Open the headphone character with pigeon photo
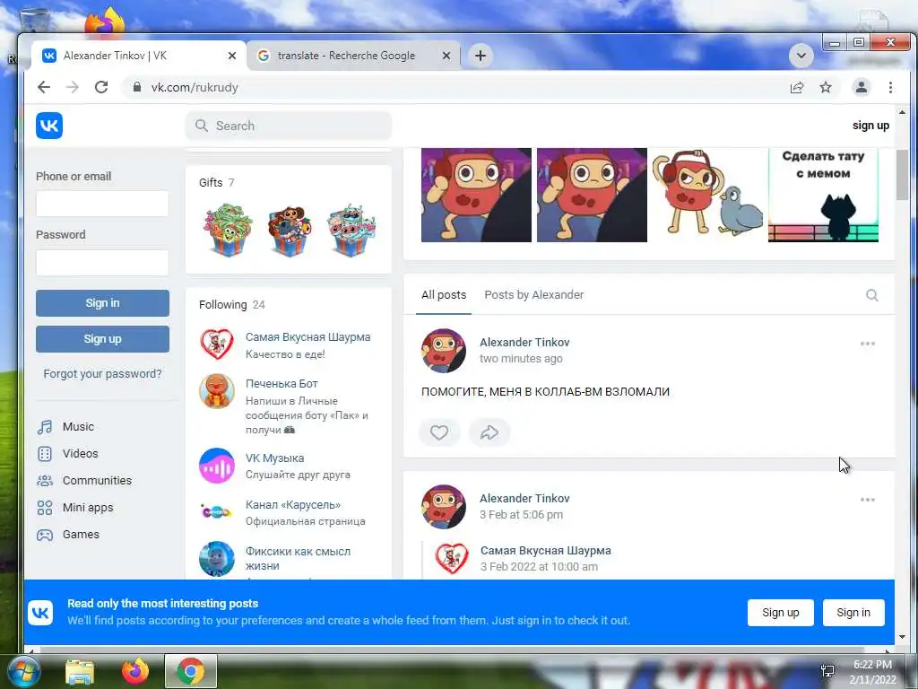This screenshot has width=918, height=689. 708,195
